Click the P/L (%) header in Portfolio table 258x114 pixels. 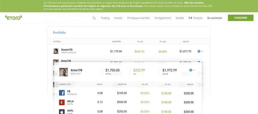coord(163,42)
